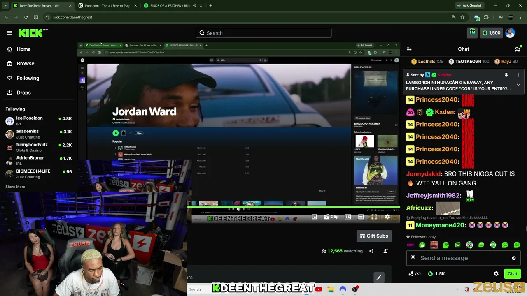The image size is (527, 296).
Task: Toggle closed captions on the player
Action: coord(348,217)
